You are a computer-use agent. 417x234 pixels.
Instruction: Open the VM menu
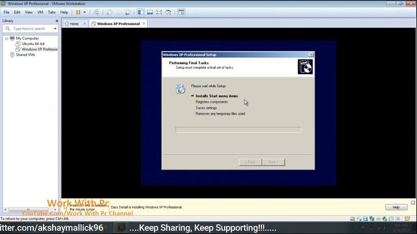[40, 12]
